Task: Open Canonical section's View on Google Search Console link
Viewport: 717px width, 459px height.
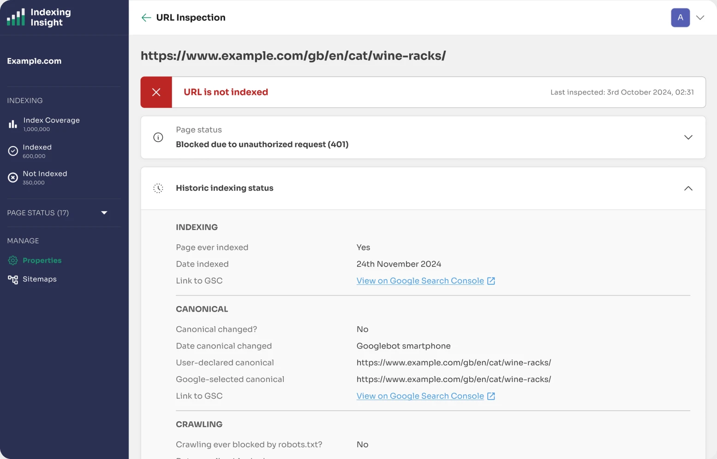Action: point(420,396)
